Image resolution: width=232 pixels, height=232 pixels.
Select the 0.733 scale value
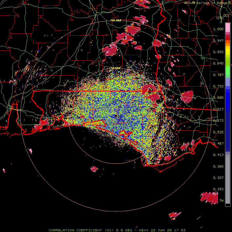(218, 86)
